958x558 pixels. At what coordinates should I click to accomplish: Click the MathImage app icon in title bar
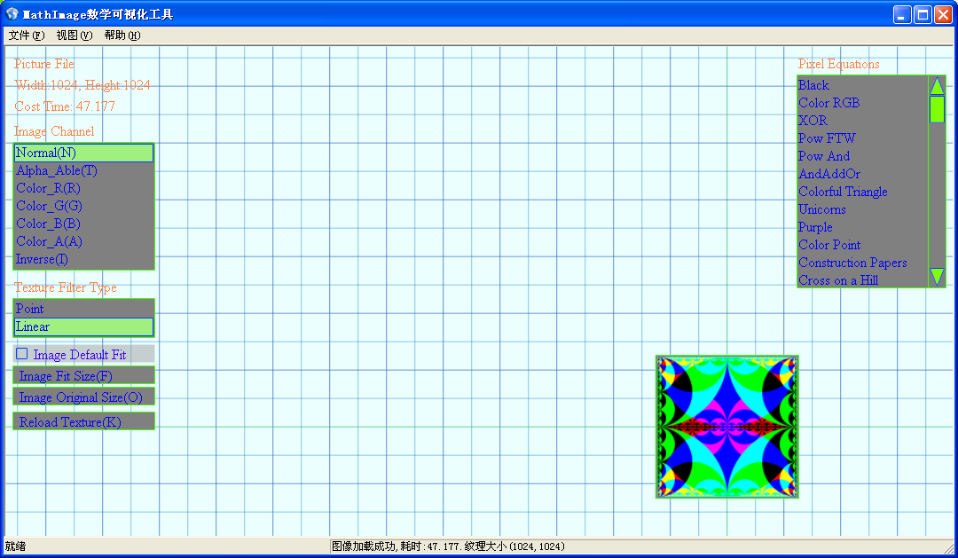12,14
